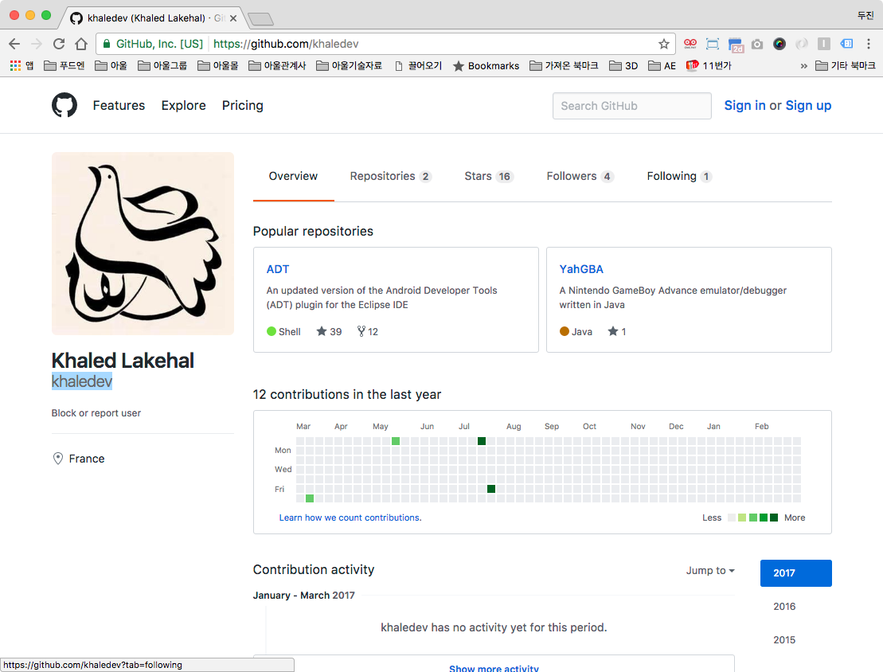Image resolution: width=883 pixels, height=672 pixels.
Task: Close the khaledev browser tab
Action: pyautogui.click(x=233, y=18)
